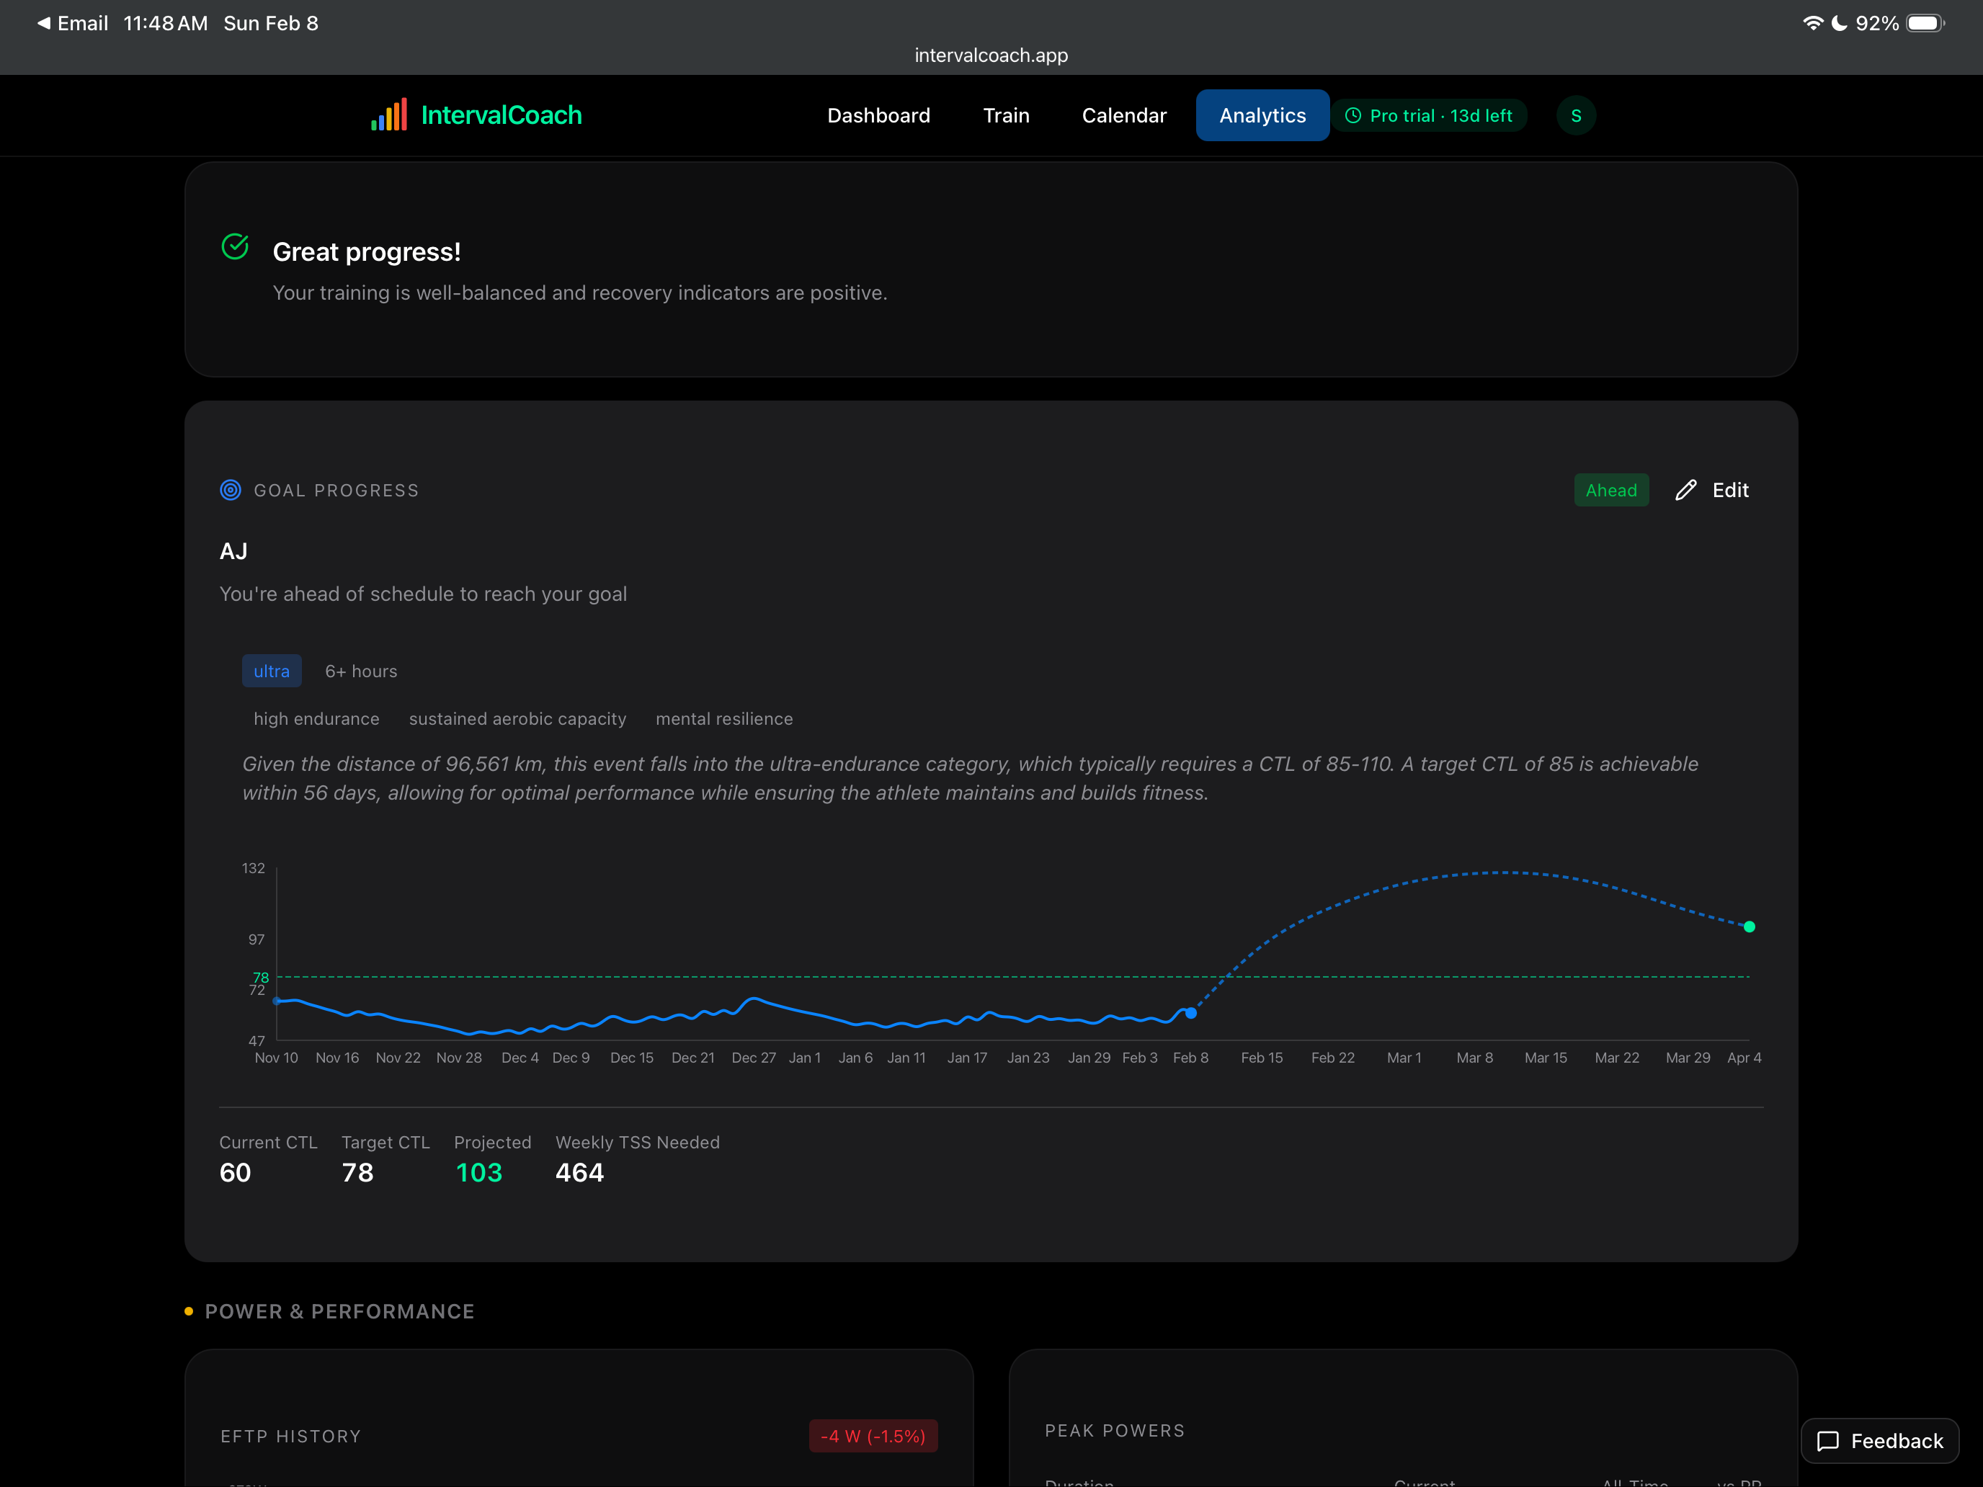The image size is (1983, 1487).
Task: Go to the Calendar tab
Action: coord(1123,115)
